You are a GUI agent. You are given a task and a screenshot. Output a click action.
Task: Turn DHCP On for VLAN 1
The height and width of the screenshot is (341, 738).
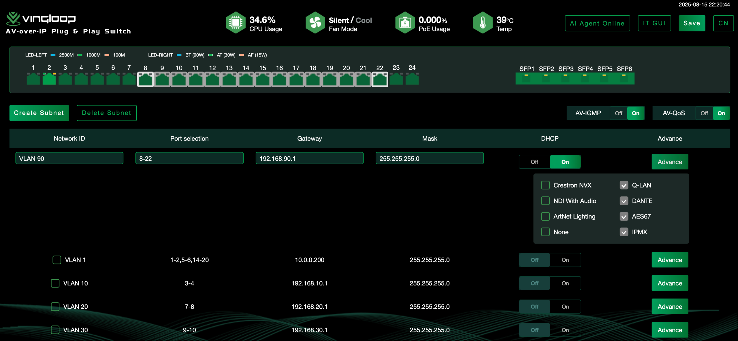(x=565, y=260)
